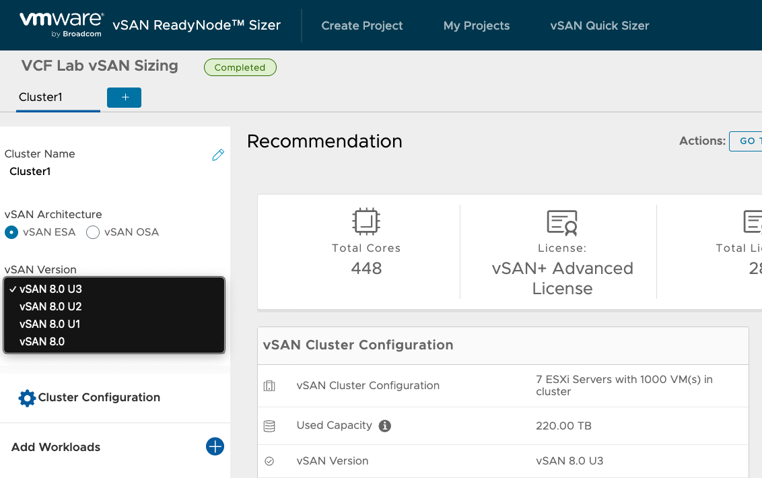Click the Cluster Configuration gear icon

point(27,398)
